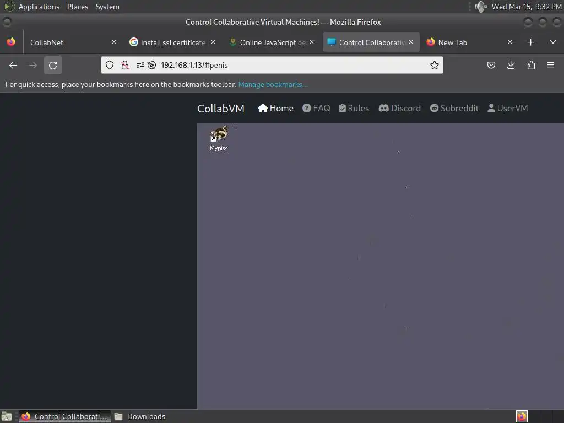
Task: Go to Home in the CollabVM navbar
Action: (x=275, y=109)
